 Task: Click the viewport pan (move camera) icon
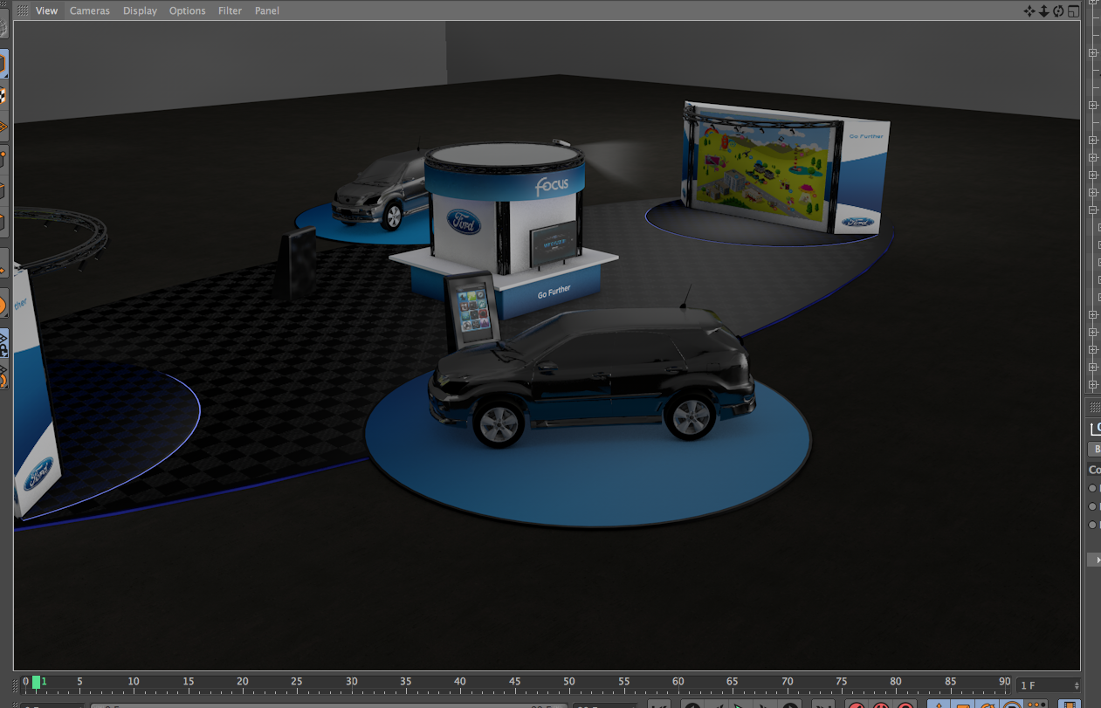pos(1029,10)
